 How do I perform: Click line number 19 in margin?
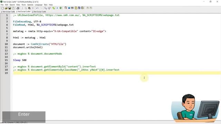[6, 73]
